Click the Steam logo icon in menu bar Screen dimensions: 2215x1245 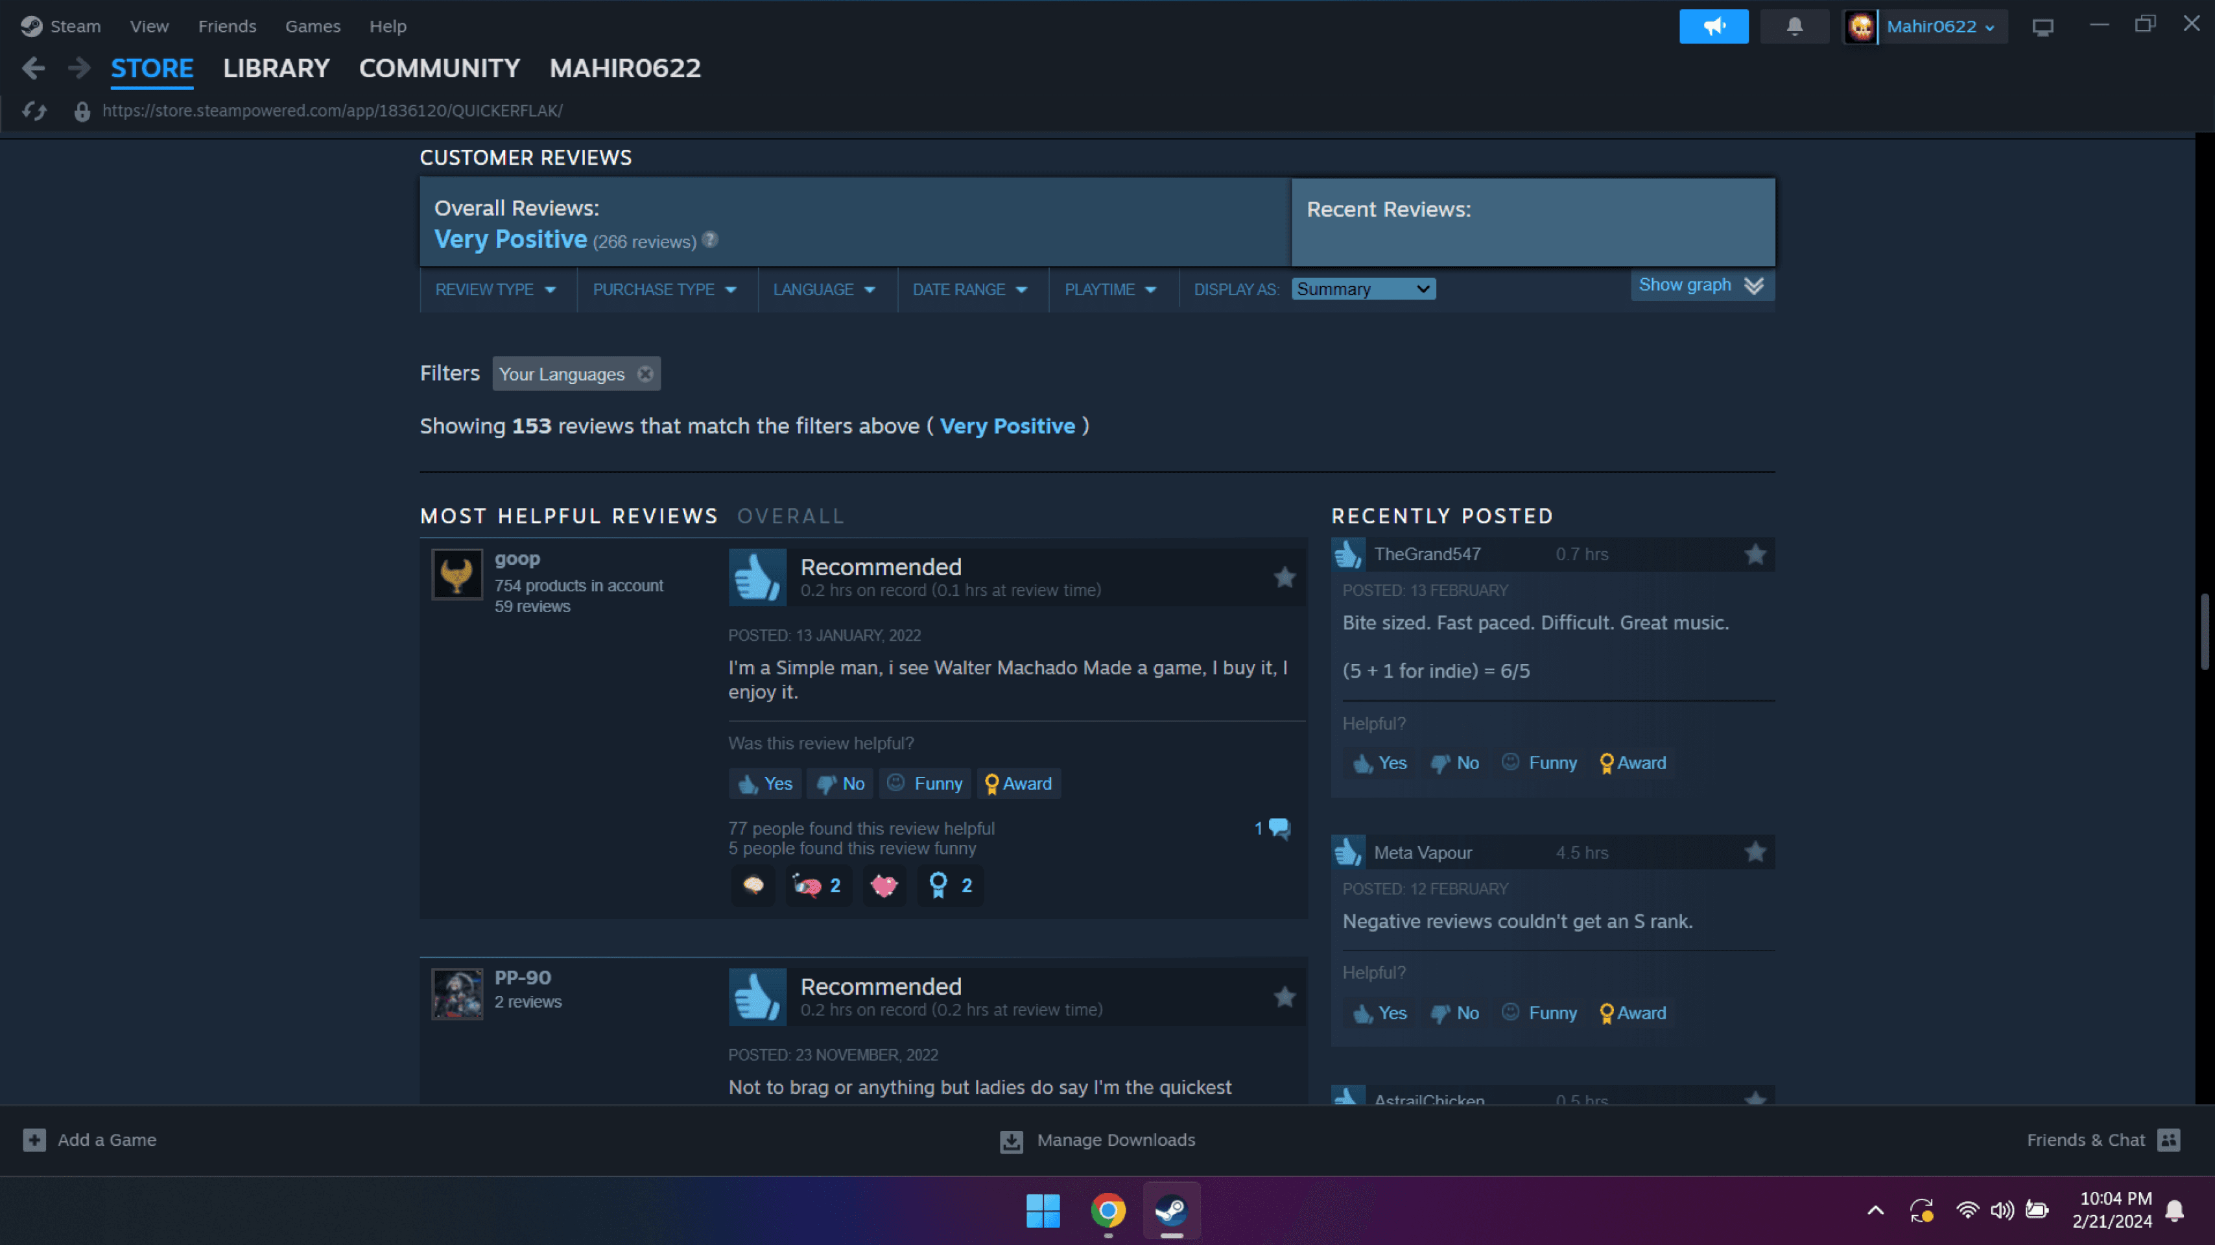(32, 26)
